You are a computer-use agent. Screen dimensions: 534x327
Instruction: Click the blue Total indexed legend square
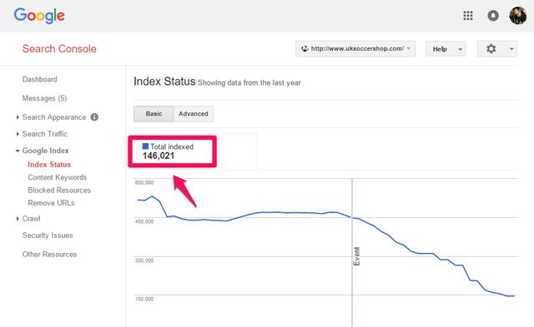(x=145, y=146)
